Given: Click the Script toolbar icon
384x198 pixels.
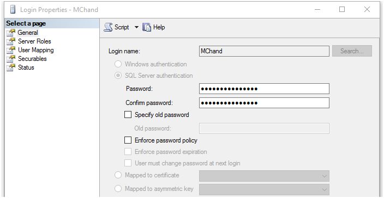Looking at the screenshot, I should pos(108,27).
